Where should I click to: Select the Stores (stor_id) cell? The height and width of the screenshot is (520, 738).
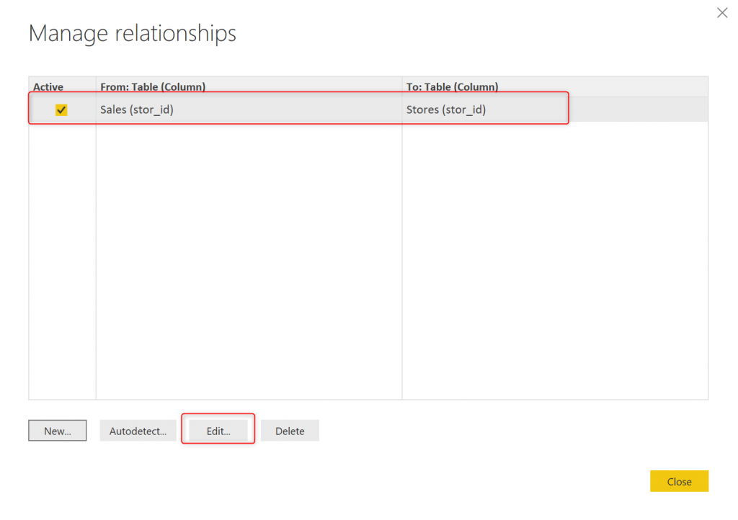pos(446,110)
